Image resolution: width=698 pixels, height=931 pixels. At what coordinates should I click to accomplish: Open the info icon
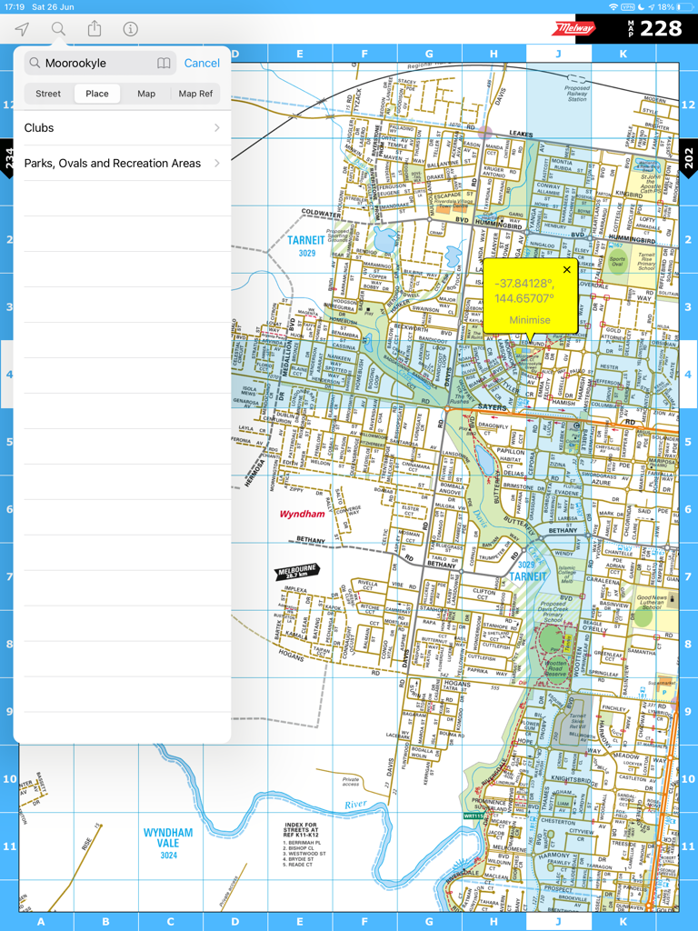point(131,28)
